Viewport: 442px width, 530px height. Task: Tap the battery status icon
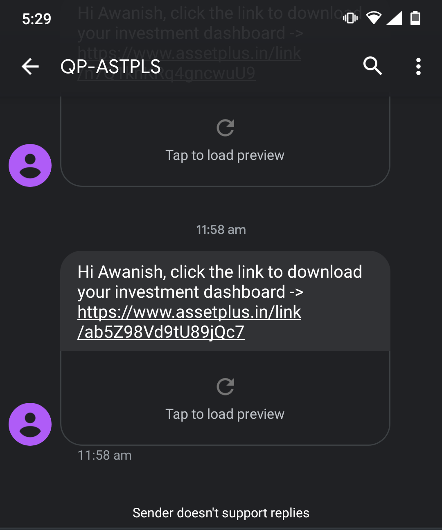click(415, 18)
